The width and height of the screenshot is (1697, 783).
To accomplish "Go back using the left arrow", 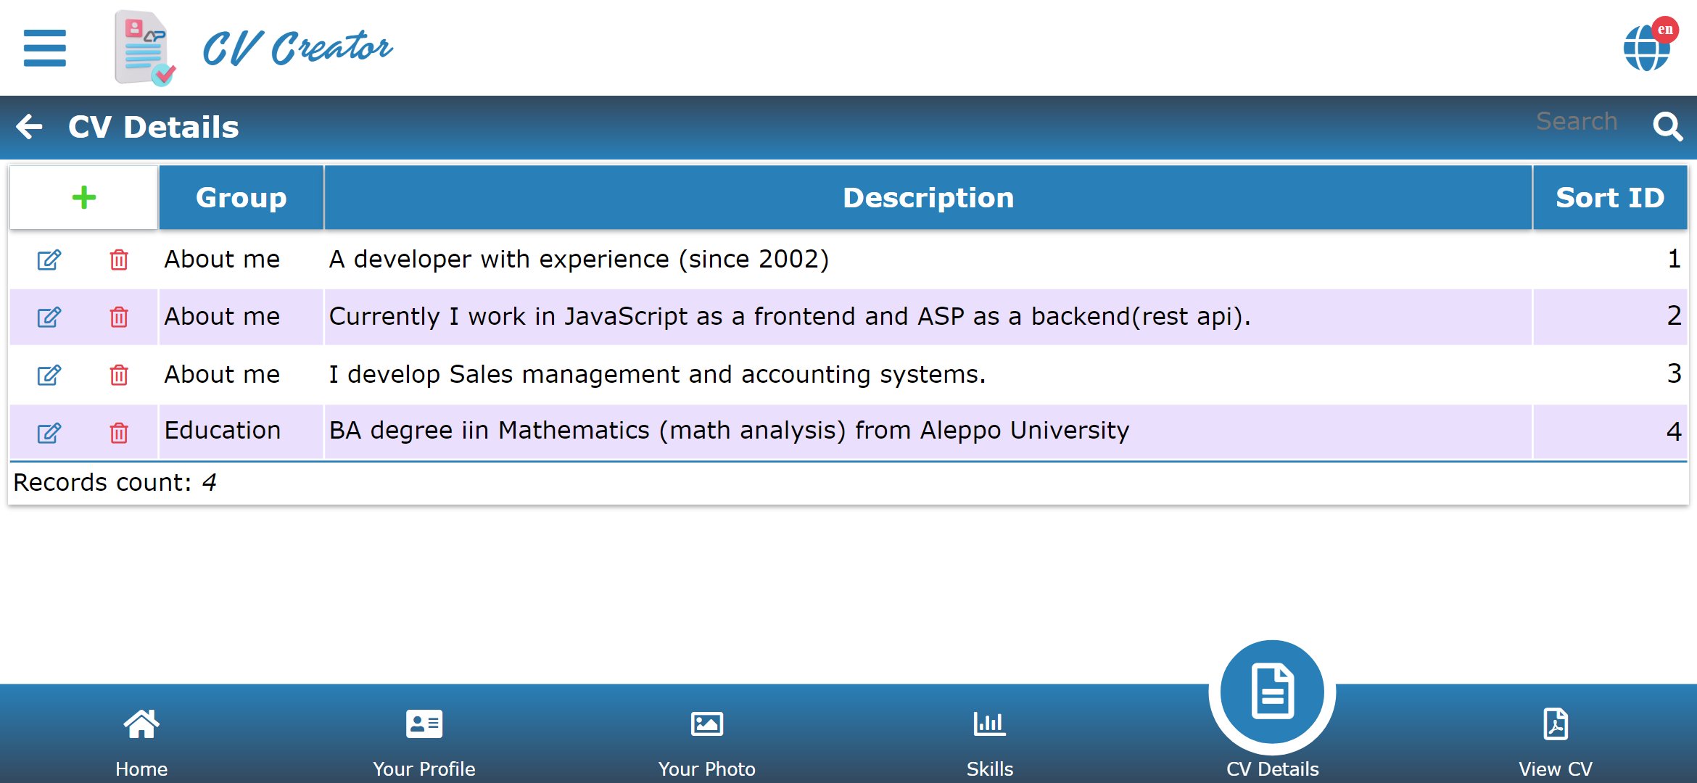I will (29, 127).
